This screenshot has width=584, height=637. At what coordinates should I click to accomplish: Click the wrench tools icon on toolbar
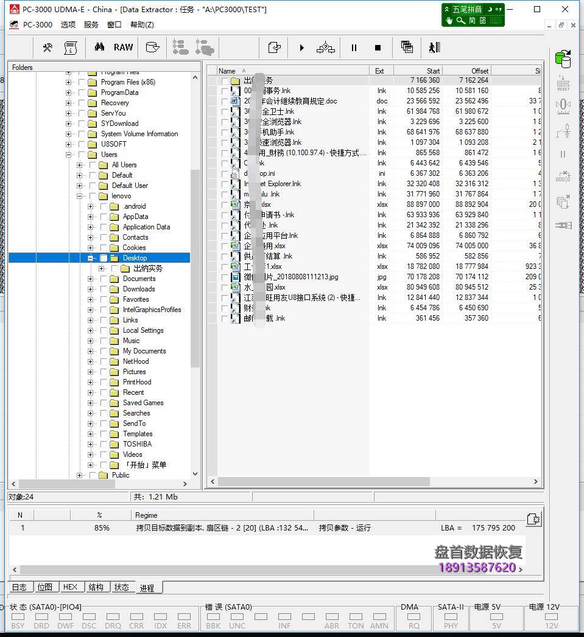point(47,46)
